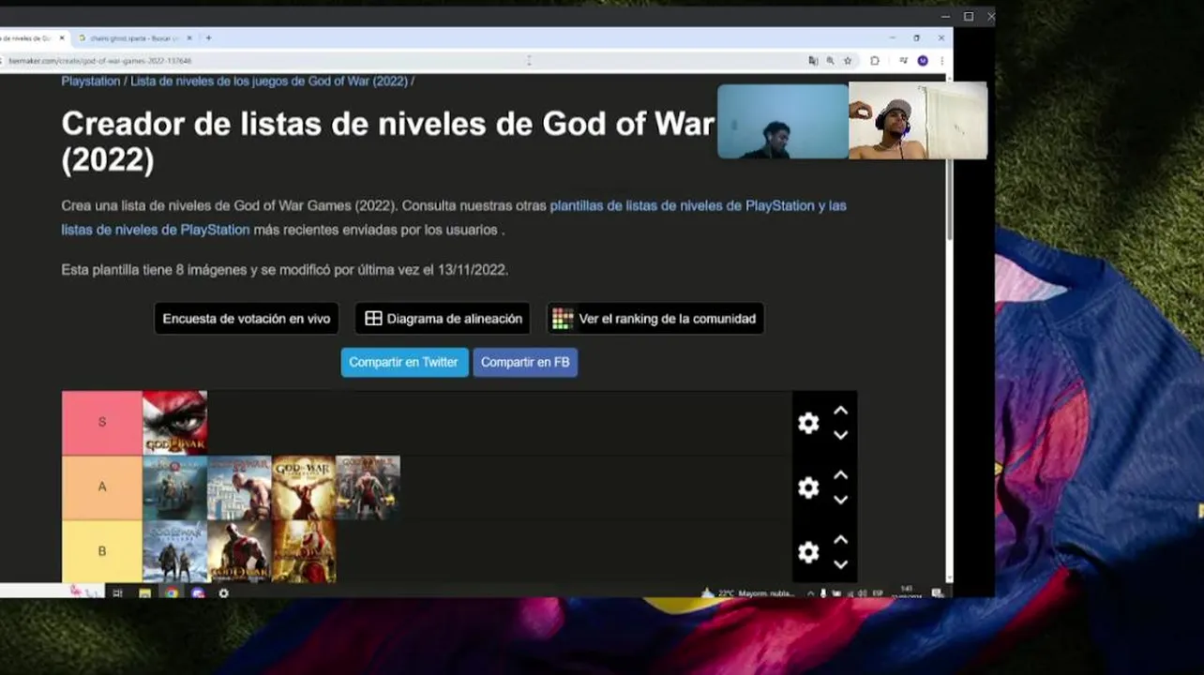Image resolution: width=1204 pixels, height=675 pixels.
Task: Select the first game cover in B tier
Action: [175, 551]
